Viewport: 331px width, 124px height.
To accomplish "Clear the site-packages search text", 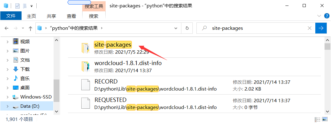I will (309, 28).
